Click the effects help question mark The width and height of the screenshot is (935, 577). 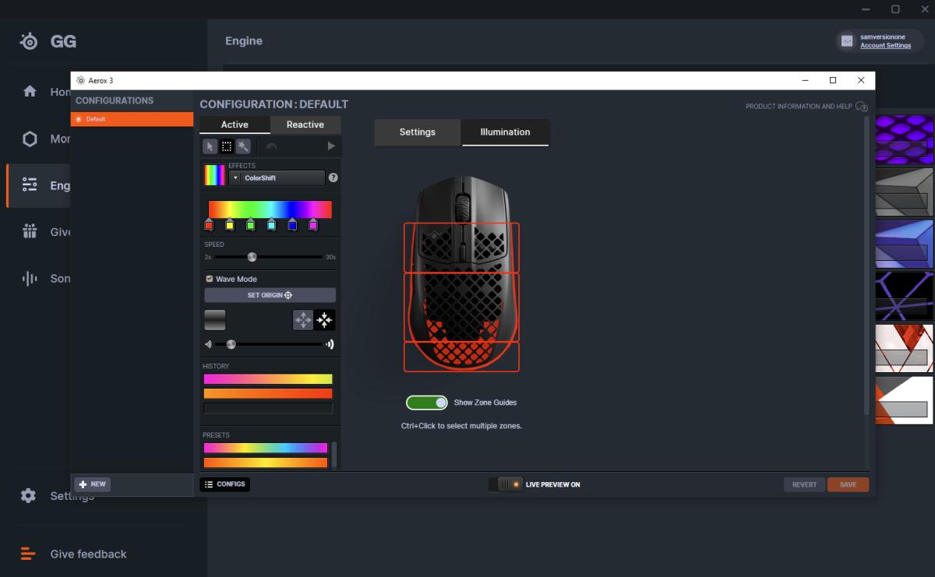333,178
